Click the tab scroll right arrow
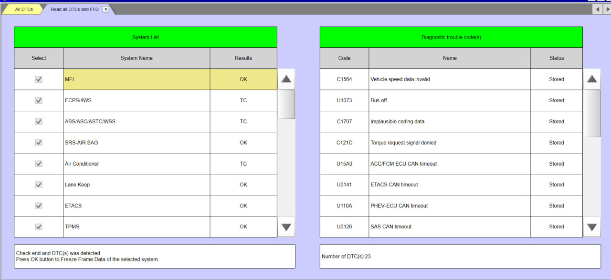611x280 pixels. pos(607,9)
